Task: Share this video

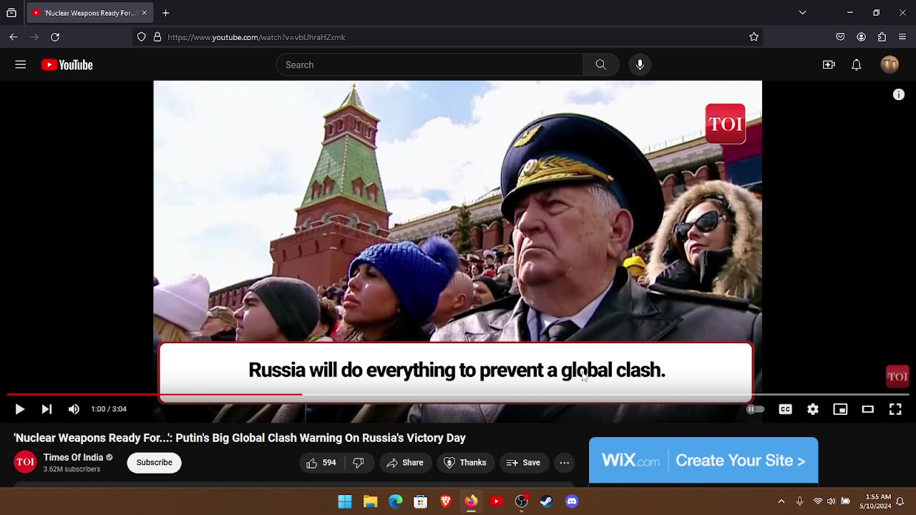Action: 405,463
